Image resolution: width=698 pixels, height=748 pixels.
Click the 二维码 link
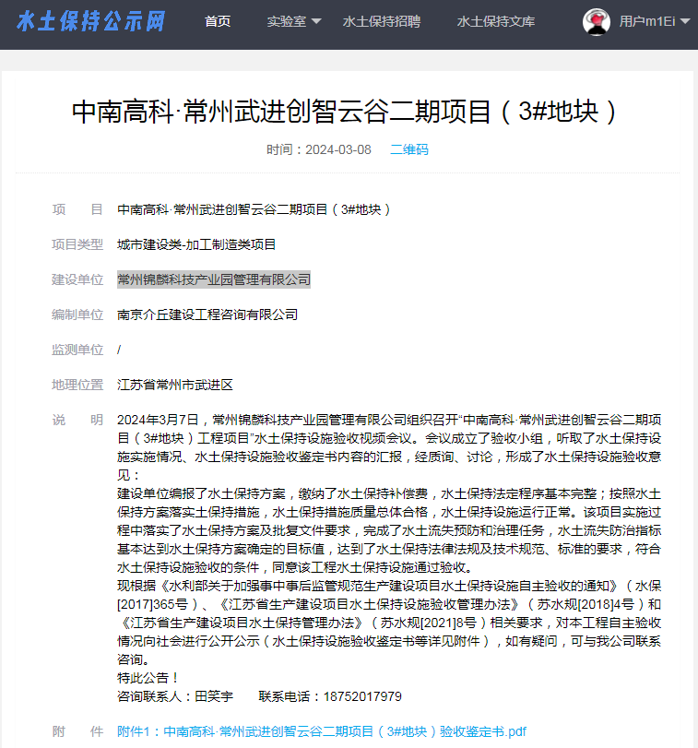click(x=409, y=149)
